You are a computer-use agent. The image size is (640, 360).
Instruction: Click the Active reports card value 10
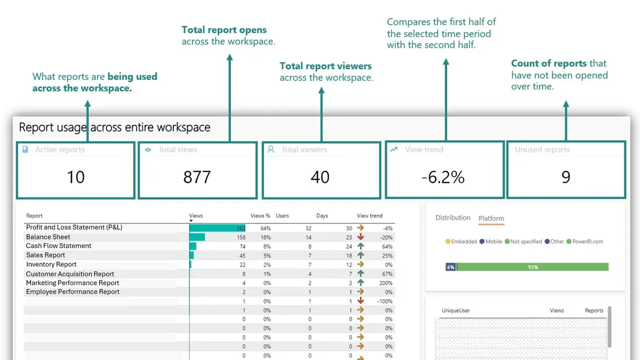[76, 177]
